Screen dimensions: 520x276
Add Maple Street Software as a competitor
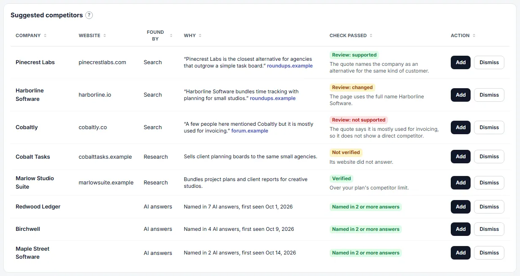click(460, 253)
